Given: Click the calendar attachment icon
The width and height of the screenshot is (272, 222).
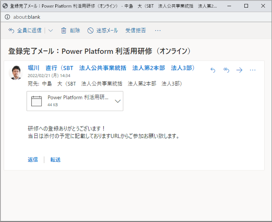Looking at the screenshot, I should 36,101.
